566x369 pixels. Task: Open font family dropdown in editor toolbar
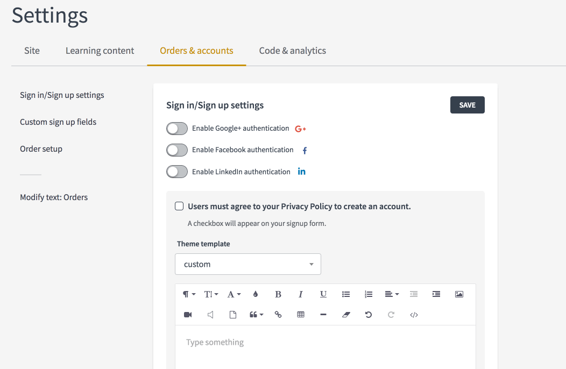(x=234, y=294)
